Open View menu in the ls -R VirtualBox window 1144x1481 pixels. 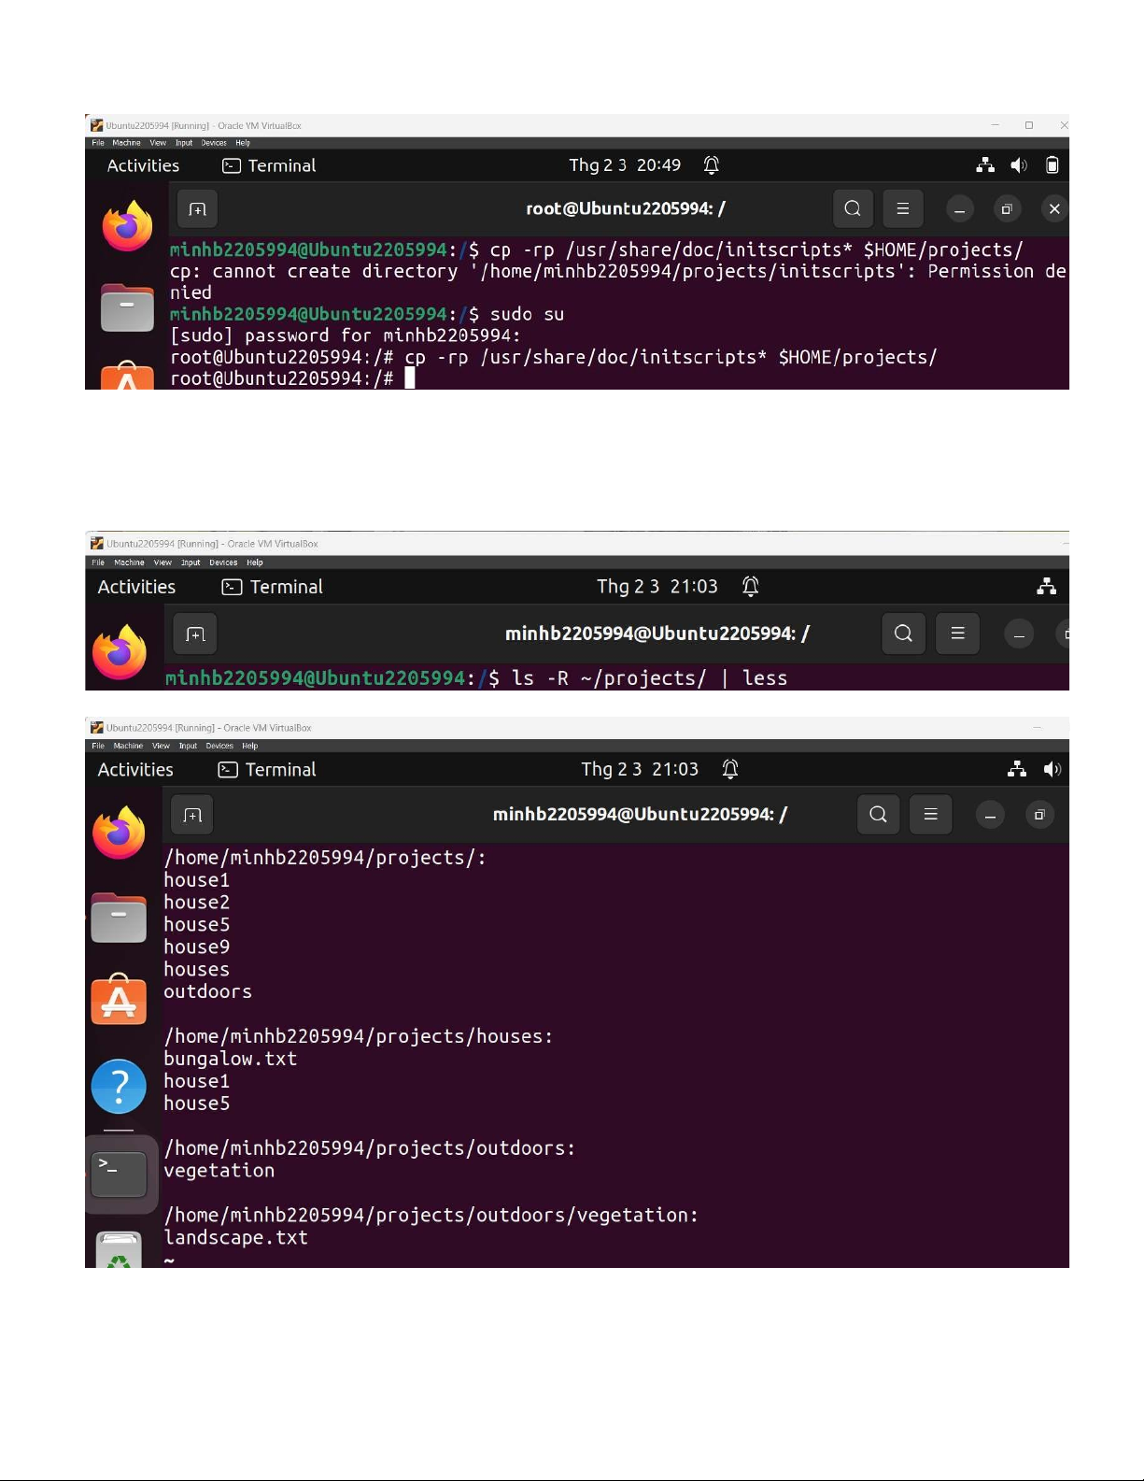tap(162, 562)
